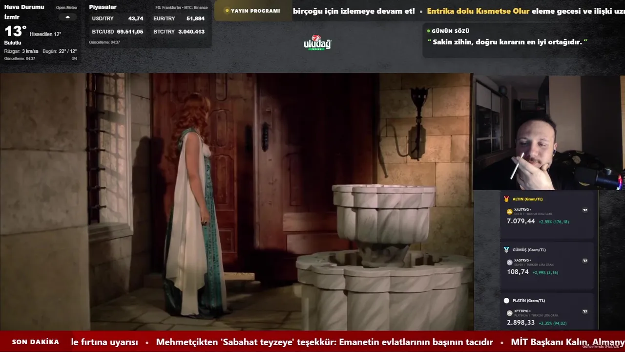Click the yellow dot in Yayın Programı
This screenshot has height=352, width=625.
pos(227,11)
